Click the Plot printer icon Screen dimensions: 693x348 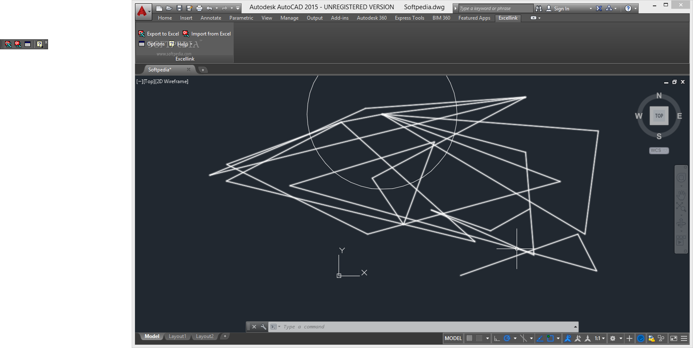point(199,8)
